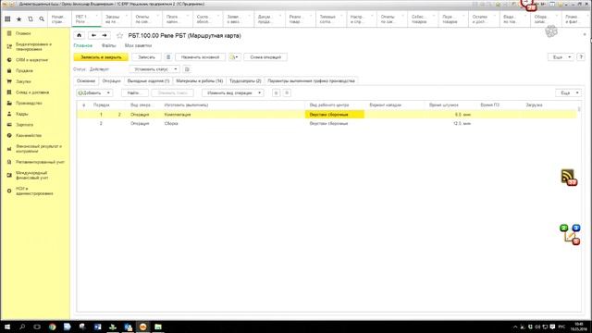Navigate forward with right arrow
This screenshot has width=592, height=333.
pos(105,35)
